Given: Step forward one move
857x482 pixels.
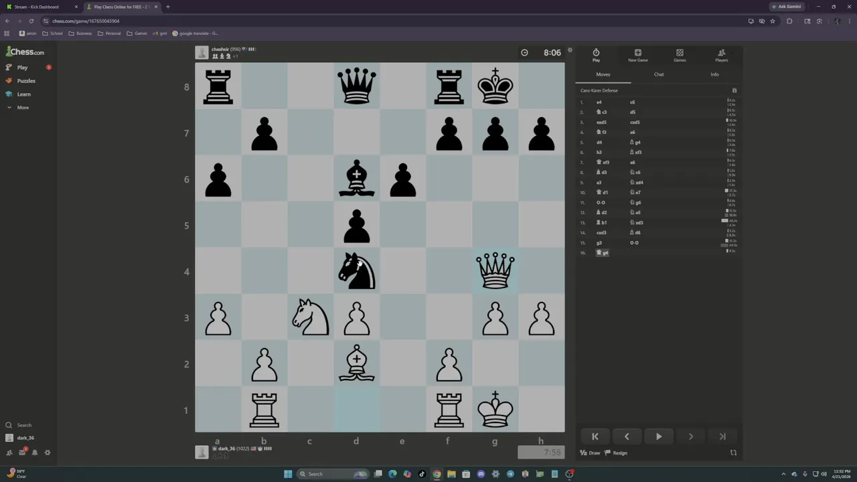Looking at the screenshot, I should click(x=690, y=436).
